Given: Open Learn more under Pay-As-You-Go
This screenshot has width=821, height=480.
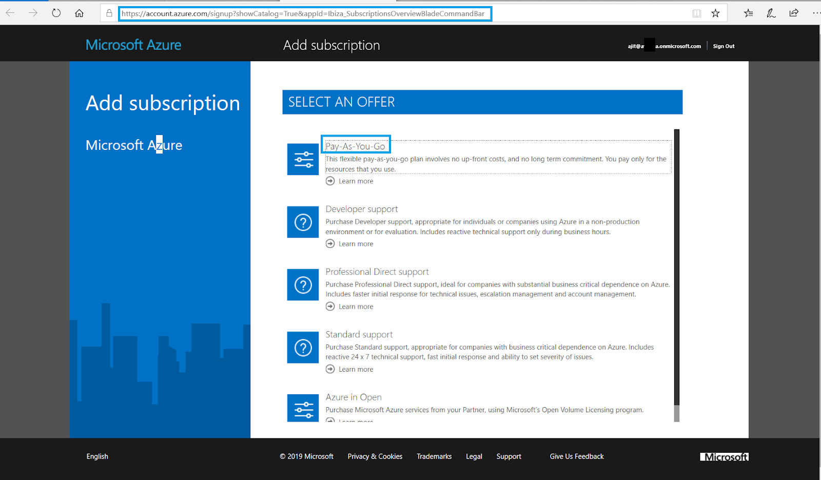Looking at the screenshot, I should (x=356, y=181).
